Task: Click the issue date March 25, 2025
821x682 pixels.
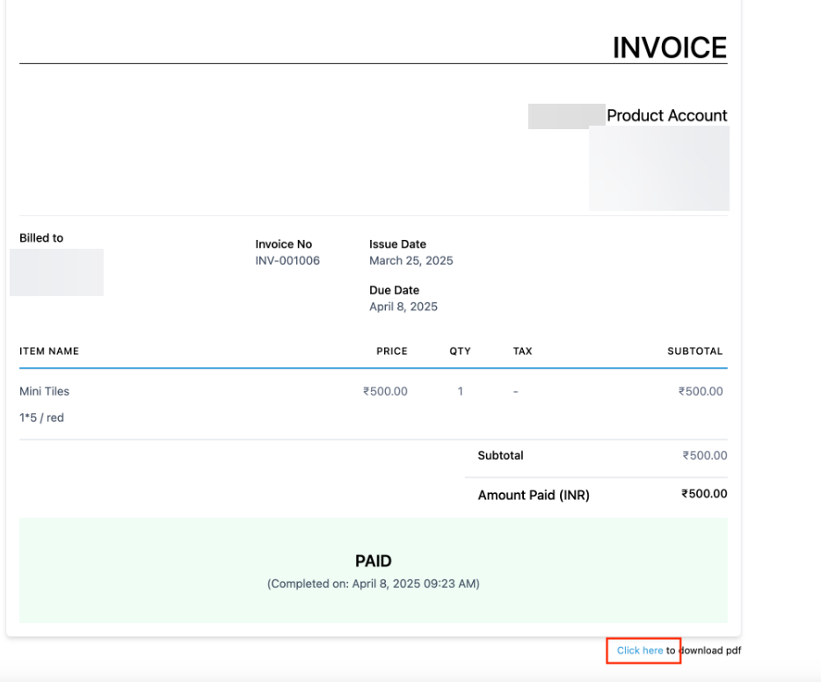Action: 411,261
